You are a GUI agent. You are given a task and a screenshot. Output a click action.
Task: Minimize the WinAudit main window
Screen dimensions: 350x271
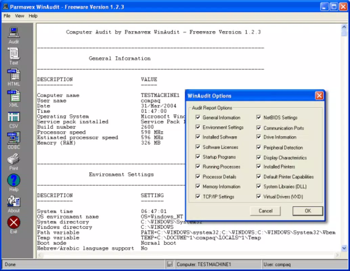(x=324, y=7)
